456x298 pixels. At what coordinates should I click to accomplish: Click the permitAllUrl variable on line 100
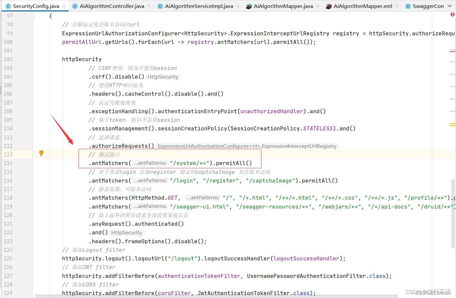(x=82, y=42)
